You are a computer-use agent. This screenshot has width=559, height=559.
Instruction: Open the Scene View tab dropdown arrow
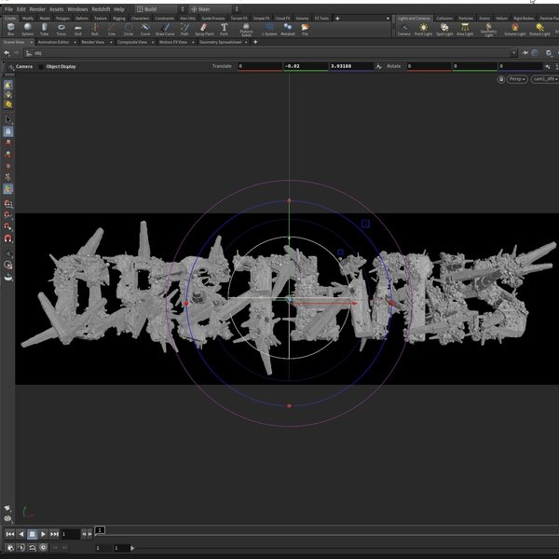pyautogui.click(x=32, y=42)
